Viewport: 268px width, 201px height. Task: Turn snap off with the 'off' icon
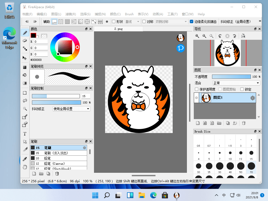[54, 22]
